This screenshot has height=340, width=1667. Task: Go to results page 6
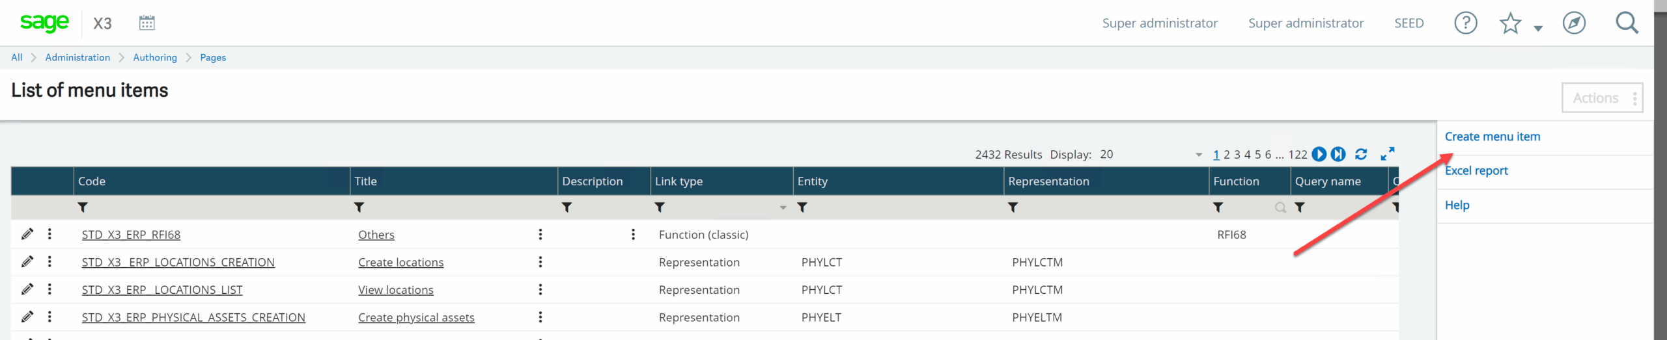(1268, 155)
